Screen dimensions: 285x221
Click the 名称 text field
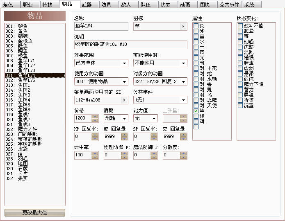click(x=101, y=26)
